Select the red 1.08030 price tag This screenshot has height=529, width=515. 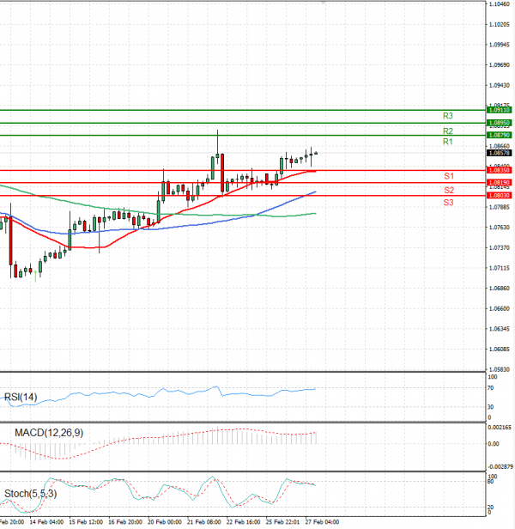point(500,195)
